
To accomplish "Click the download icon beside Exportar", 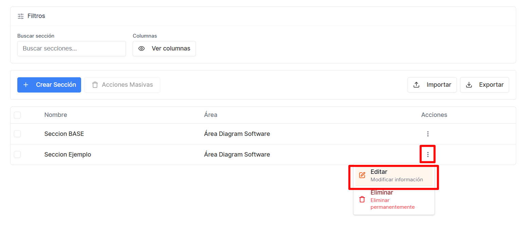I will [x=469, y=85].
